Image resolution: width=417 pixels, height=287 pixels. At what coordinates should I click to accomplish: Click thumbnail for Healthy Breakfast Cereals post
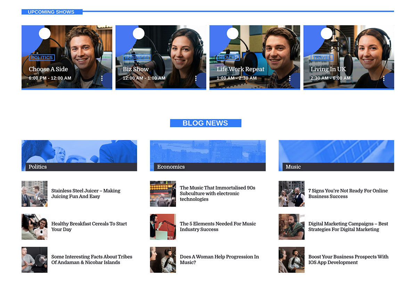tap(34, 227)
